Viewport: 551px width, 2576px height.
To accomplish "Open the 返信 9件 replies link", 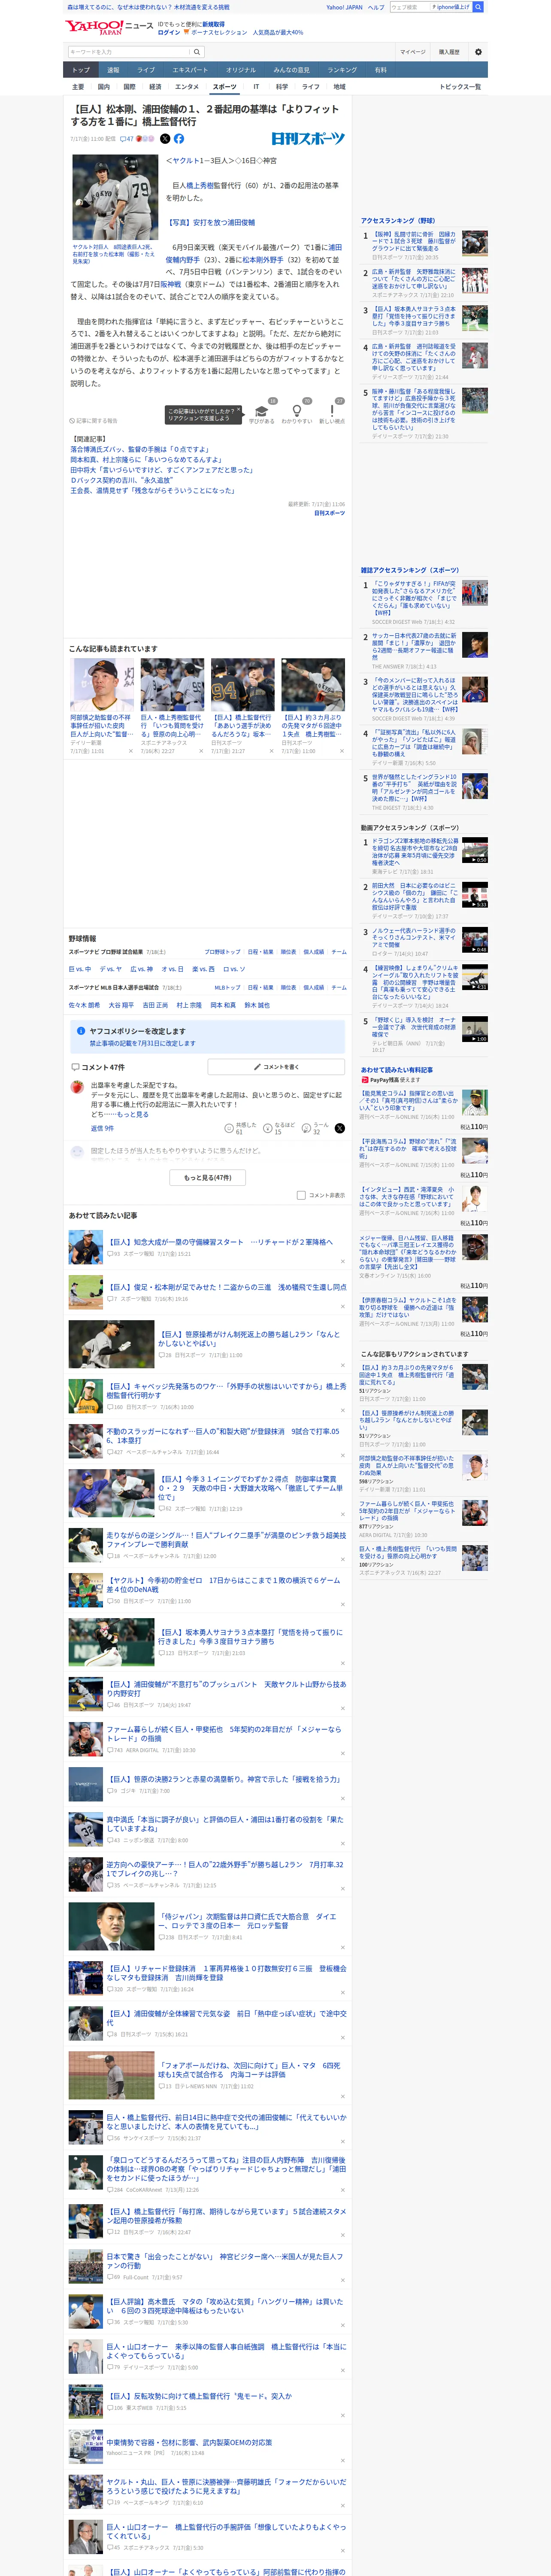I will click(102, 1128).
